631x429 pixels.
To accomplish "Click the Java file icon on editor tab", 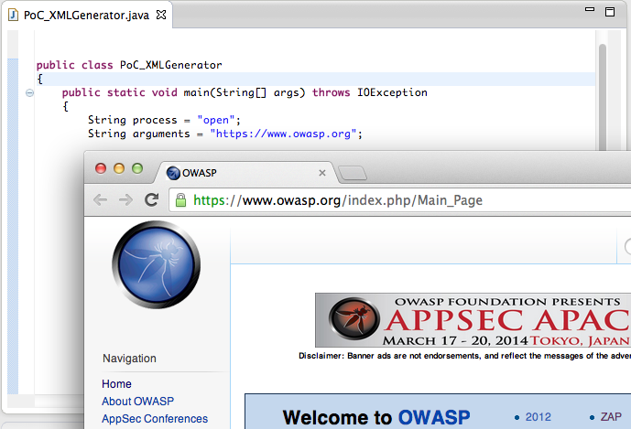I will 14,15.
